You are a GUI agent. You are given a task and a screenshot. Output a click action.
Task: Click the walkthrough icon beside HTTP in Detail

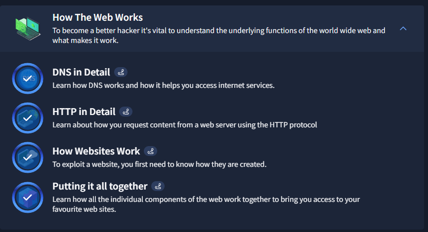point(126,112)
